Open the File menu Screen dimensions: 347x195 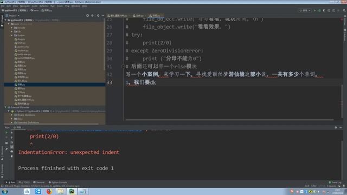(x=3, y=6)
